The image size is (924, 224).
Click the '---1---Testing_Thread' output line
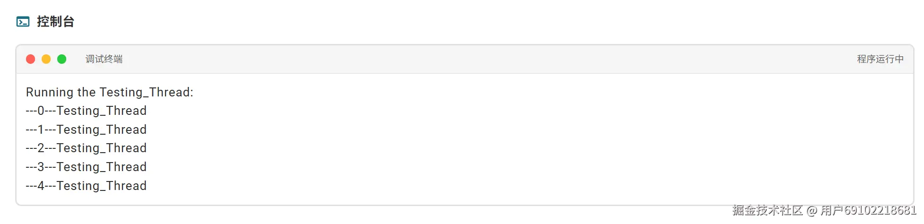coord(86,129)
